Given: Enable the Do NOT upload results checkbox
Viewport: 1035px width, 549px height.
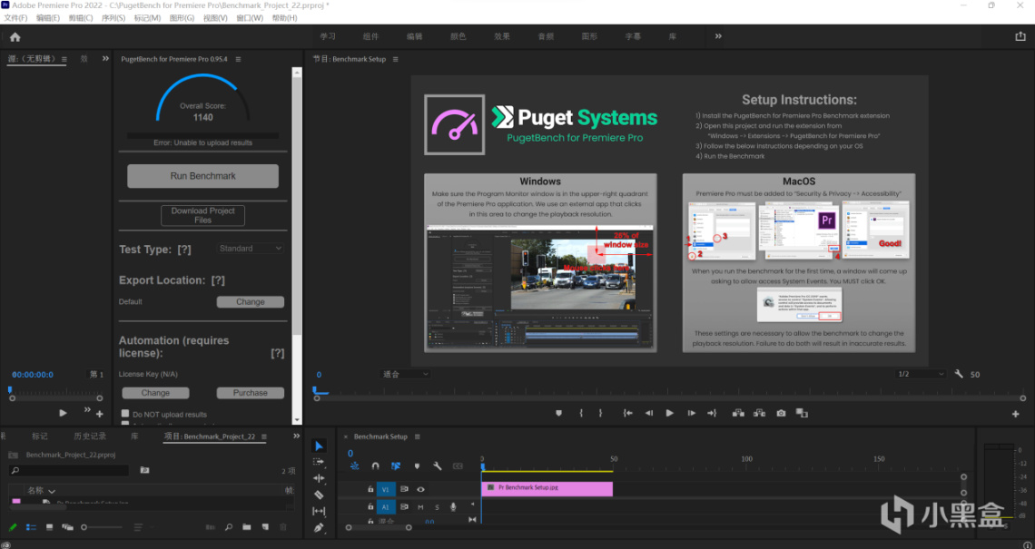Looking at the screenshot, I should tap(125, 414).
